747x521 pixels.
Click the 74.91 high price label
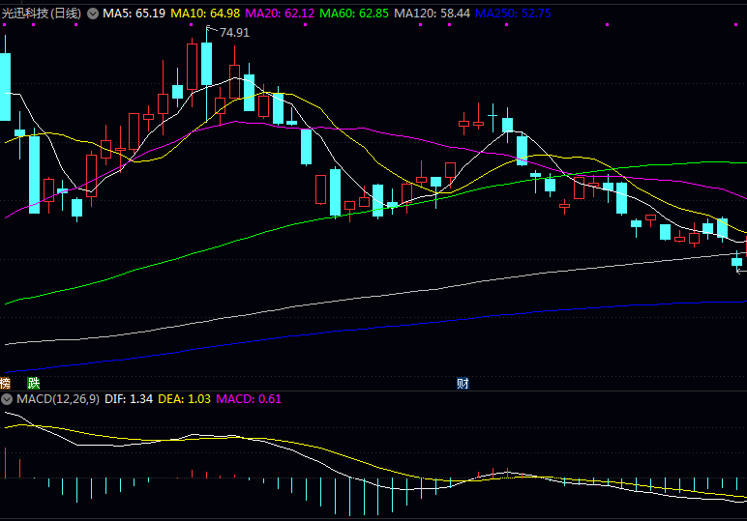[234, 33]
